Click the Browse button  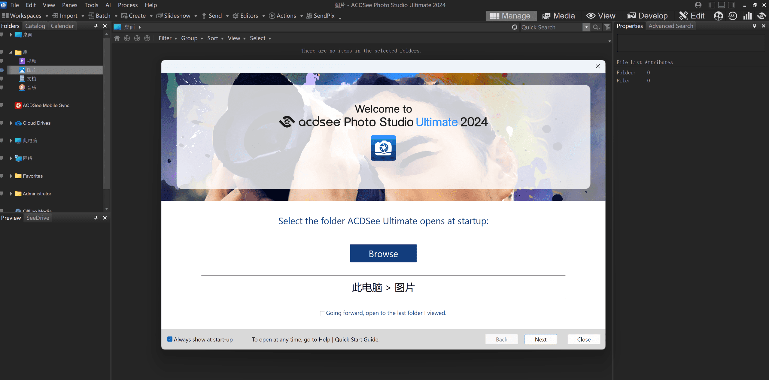click(x=383, y=253)
